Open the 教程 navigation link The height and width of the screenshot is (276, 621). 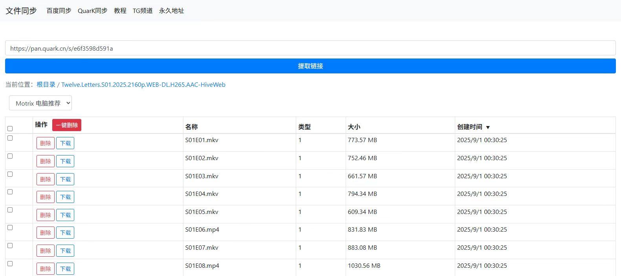(120, 11)
